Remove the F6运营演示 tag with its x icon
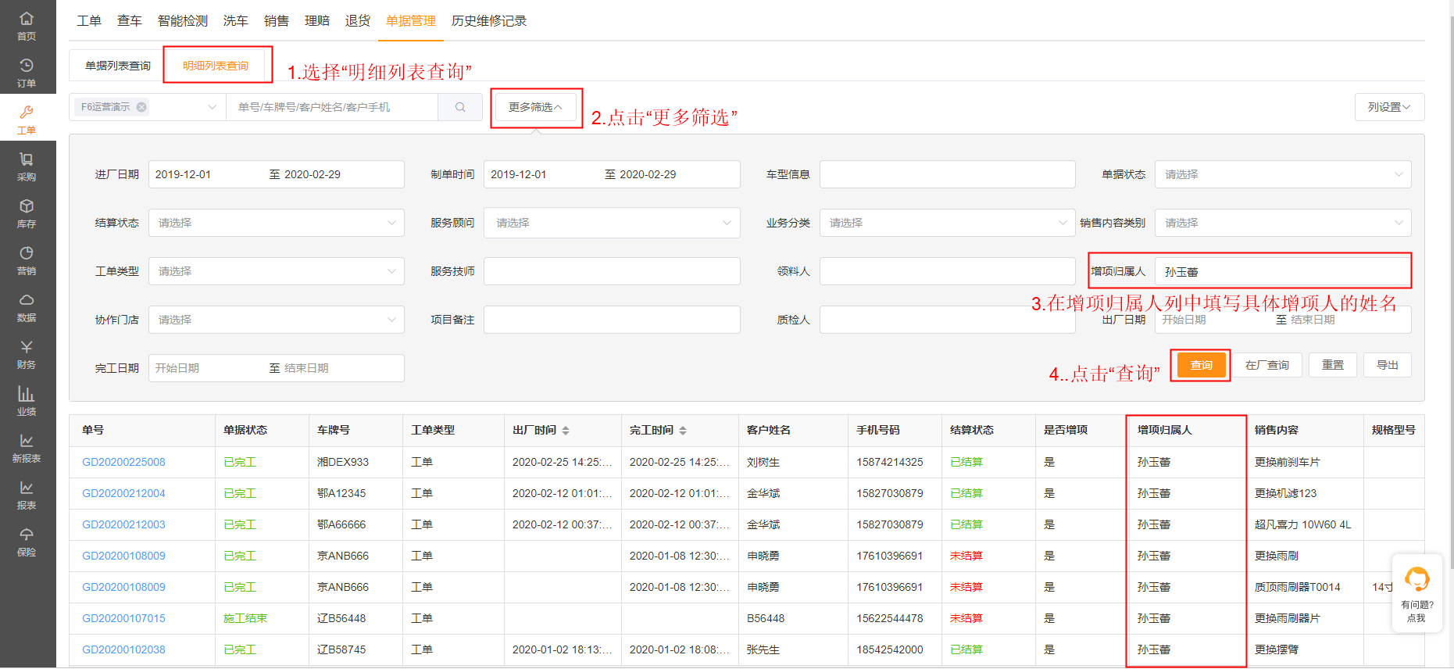 141,107
